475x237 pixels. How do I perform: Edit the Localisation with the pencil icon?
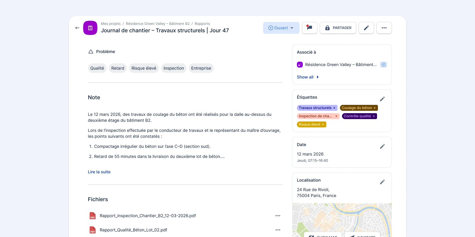(382, 182)
